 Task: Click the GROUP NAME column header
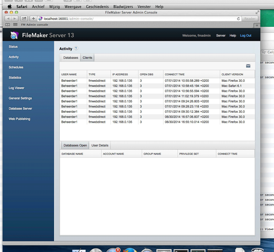(x=160, y=154)
